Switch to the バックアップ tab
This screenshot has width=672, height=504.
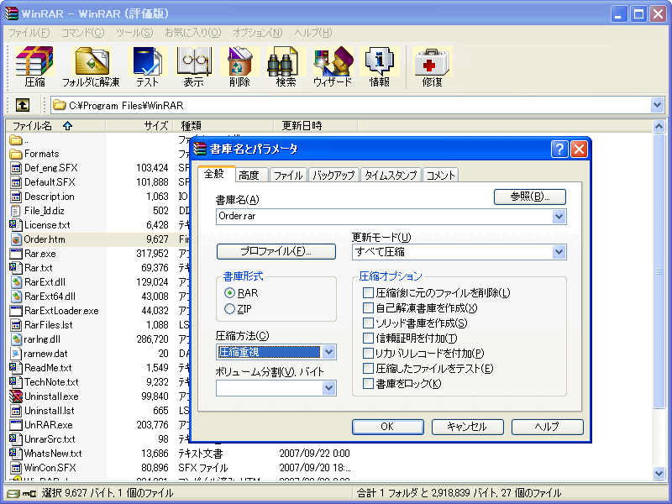tap(333, 176)
